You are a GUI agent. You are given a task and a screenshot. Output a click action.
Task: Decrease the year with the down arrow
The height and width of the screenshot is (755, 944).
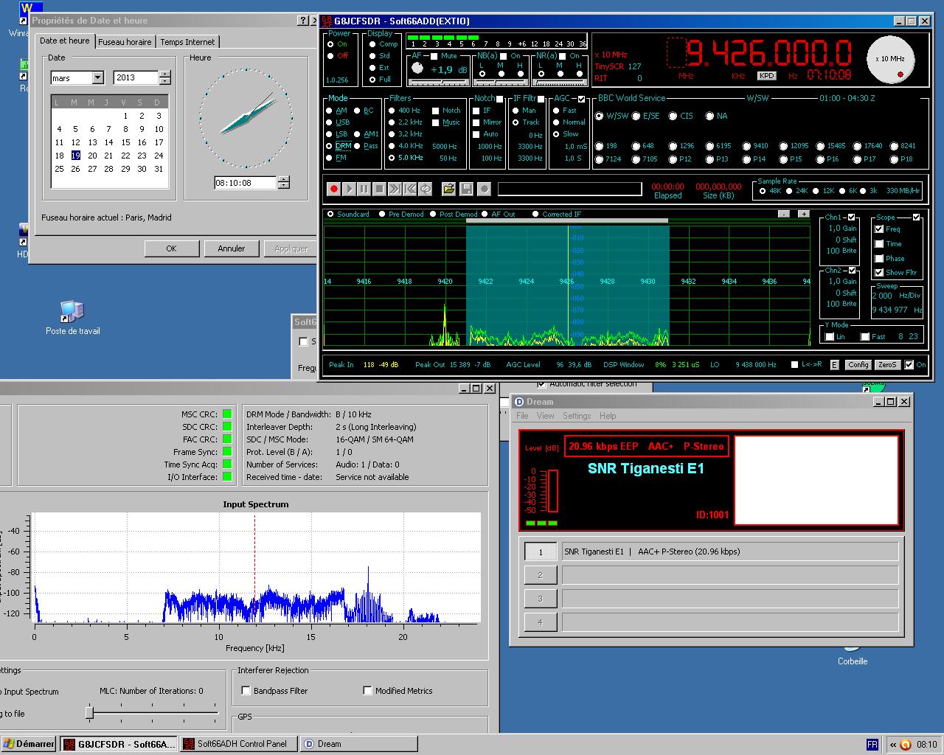165,81
